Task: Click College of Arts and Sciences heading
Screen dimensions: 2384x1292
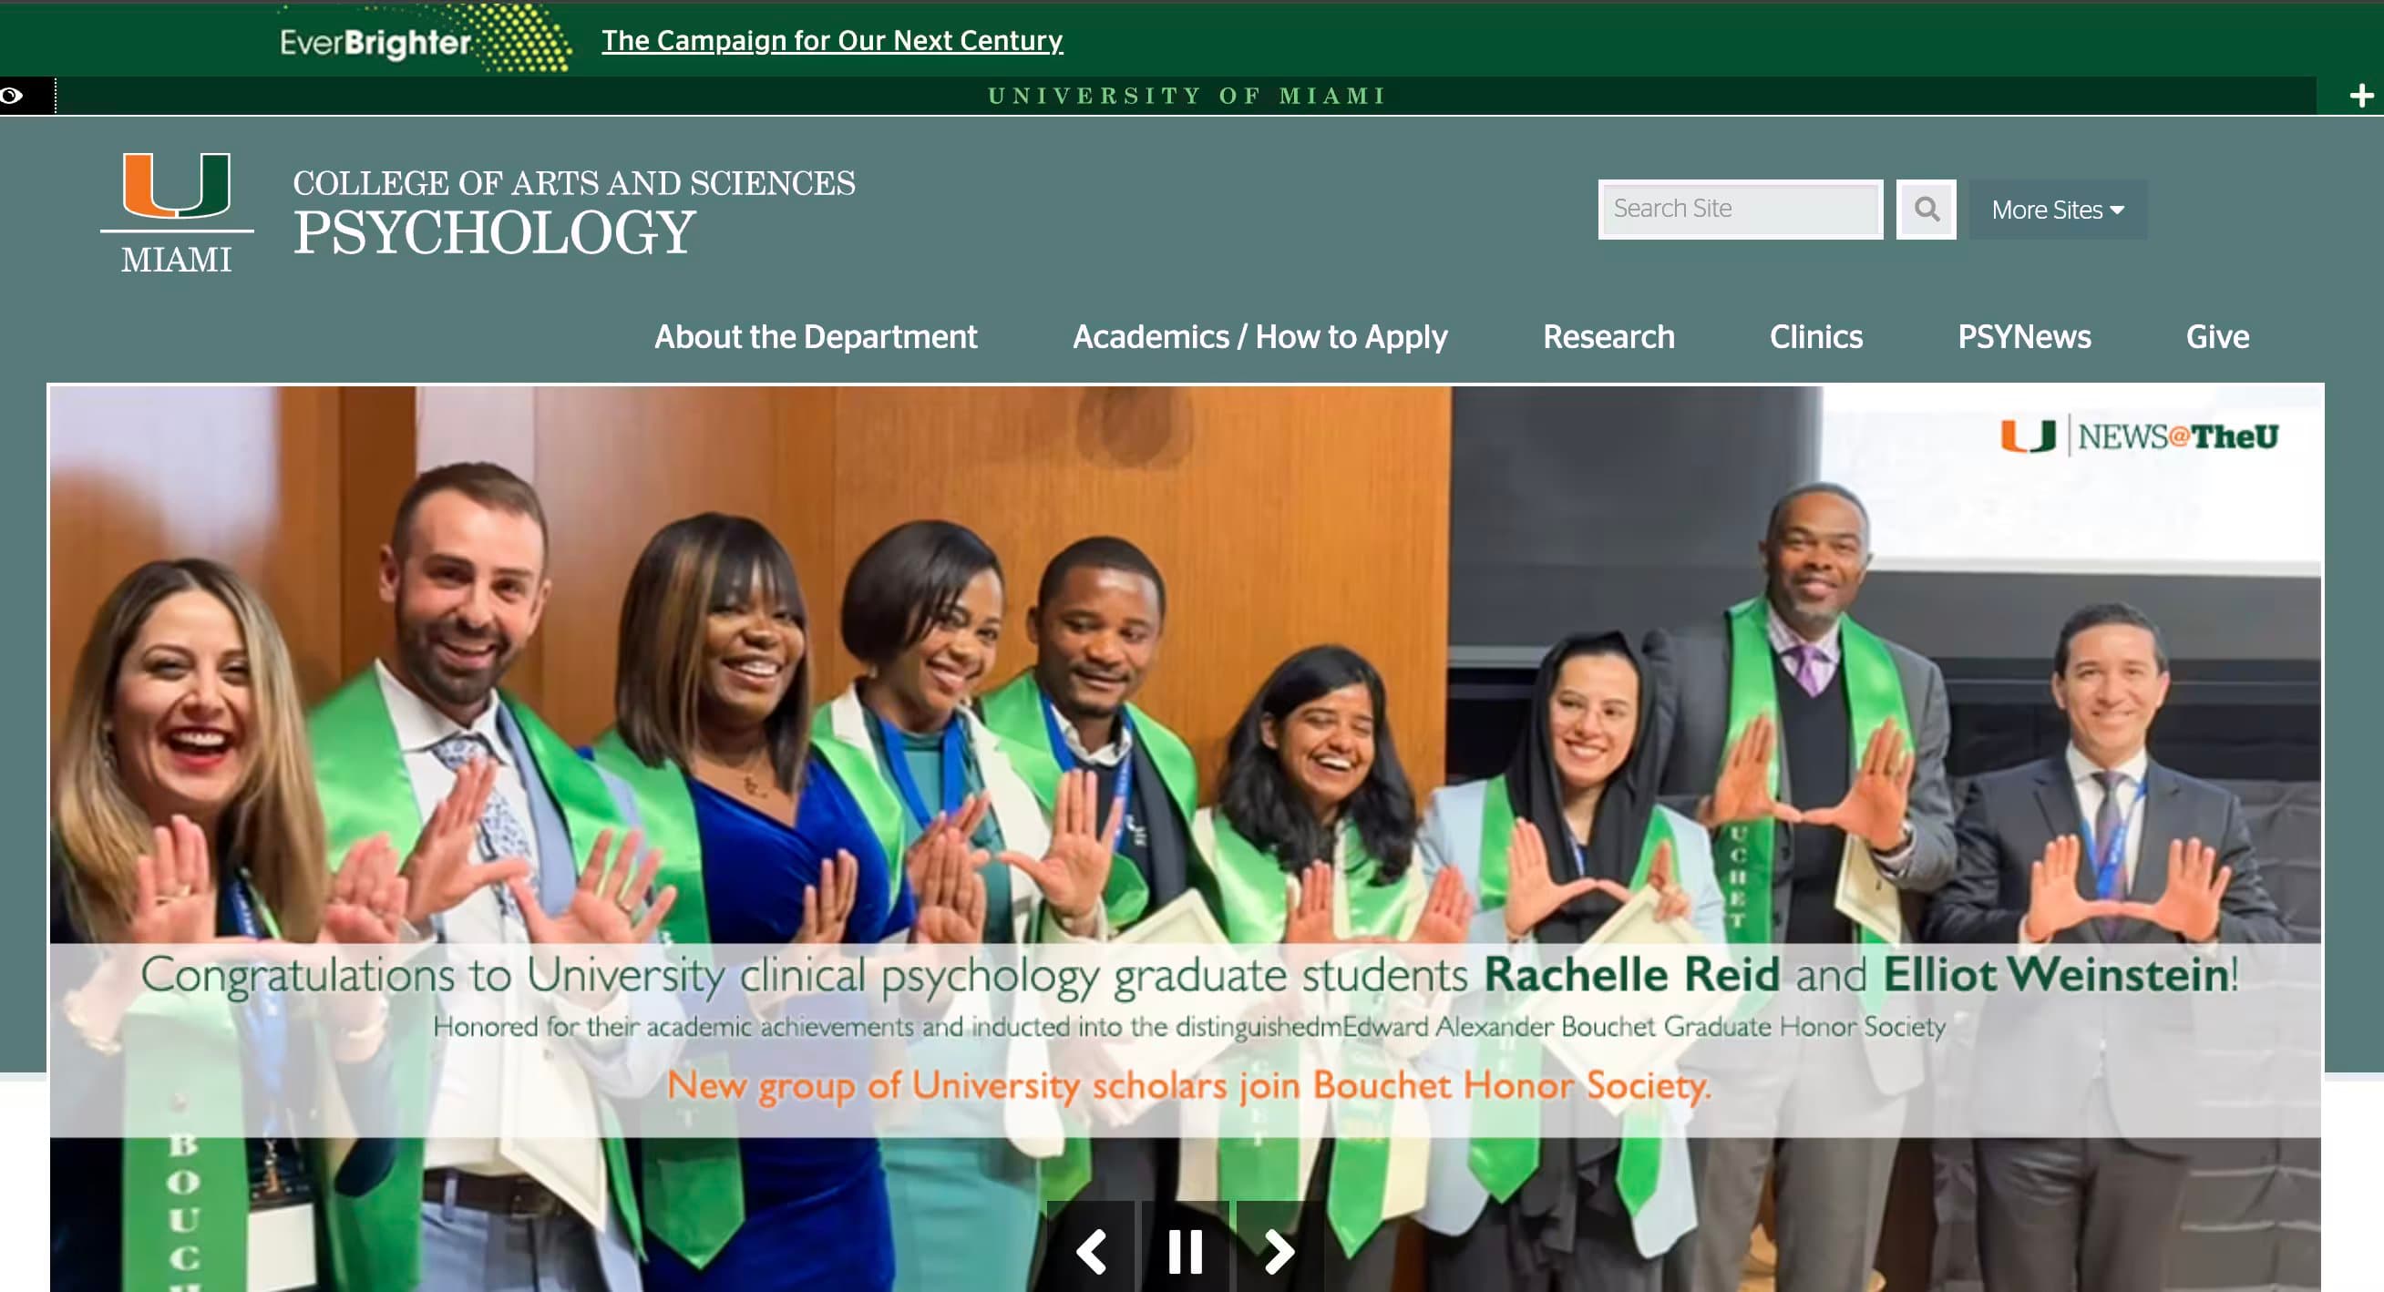Action: (x=574, y=183)
